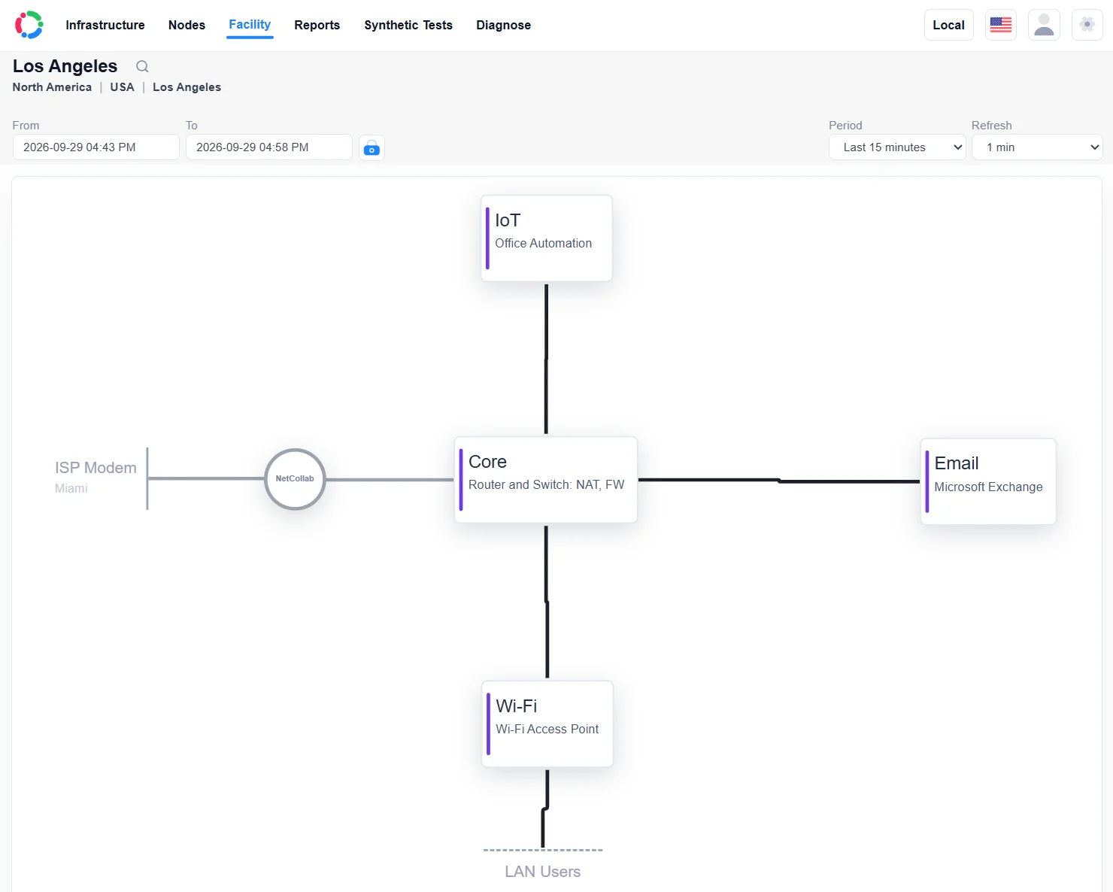Select the IoT Office Automation node
The width and height of the screenshot is (1113, 892).
[x=546, y=238]
